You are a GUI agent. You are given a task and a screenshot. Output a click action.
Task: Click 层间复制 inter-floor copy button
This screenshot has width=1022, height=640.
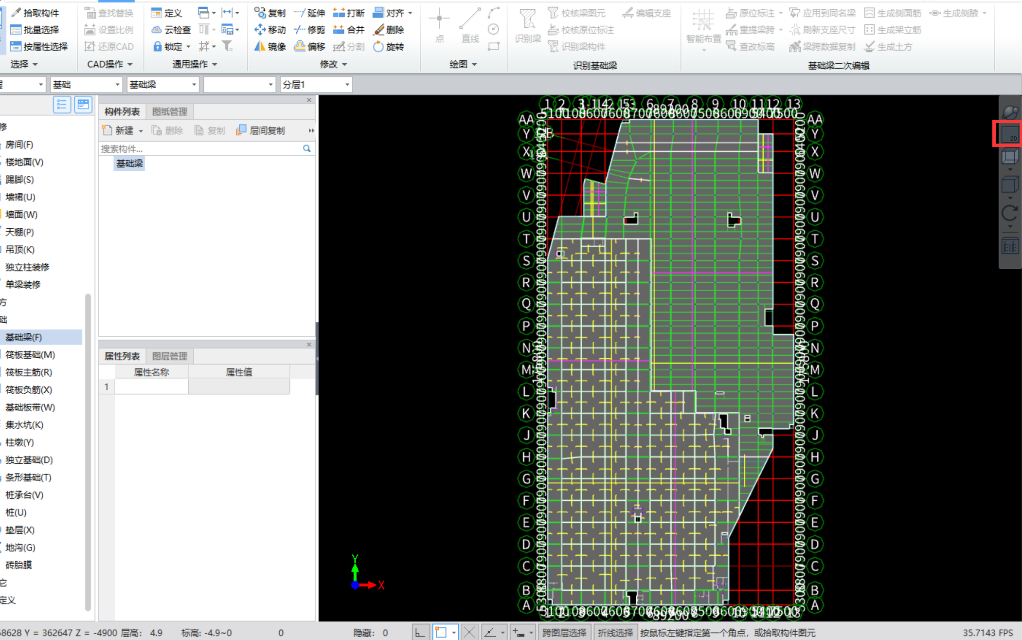tap(261, 130)
